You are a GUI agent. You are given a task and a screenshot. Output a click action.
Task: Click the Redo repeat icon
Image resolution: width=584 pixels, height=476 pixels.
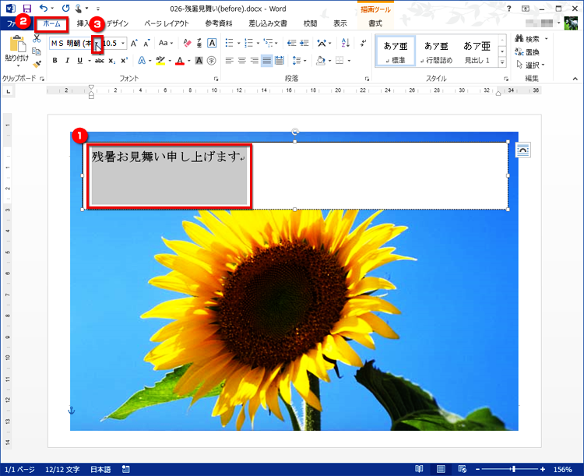(66, 9)
